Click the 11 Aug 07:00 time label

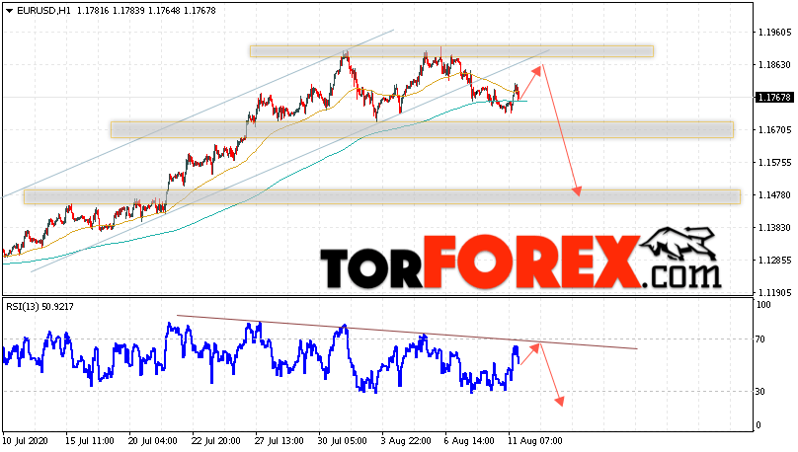[x=535, y=441]
